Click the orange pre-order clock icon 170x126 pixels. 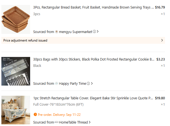pyautogui.click(x=35, y=114)
